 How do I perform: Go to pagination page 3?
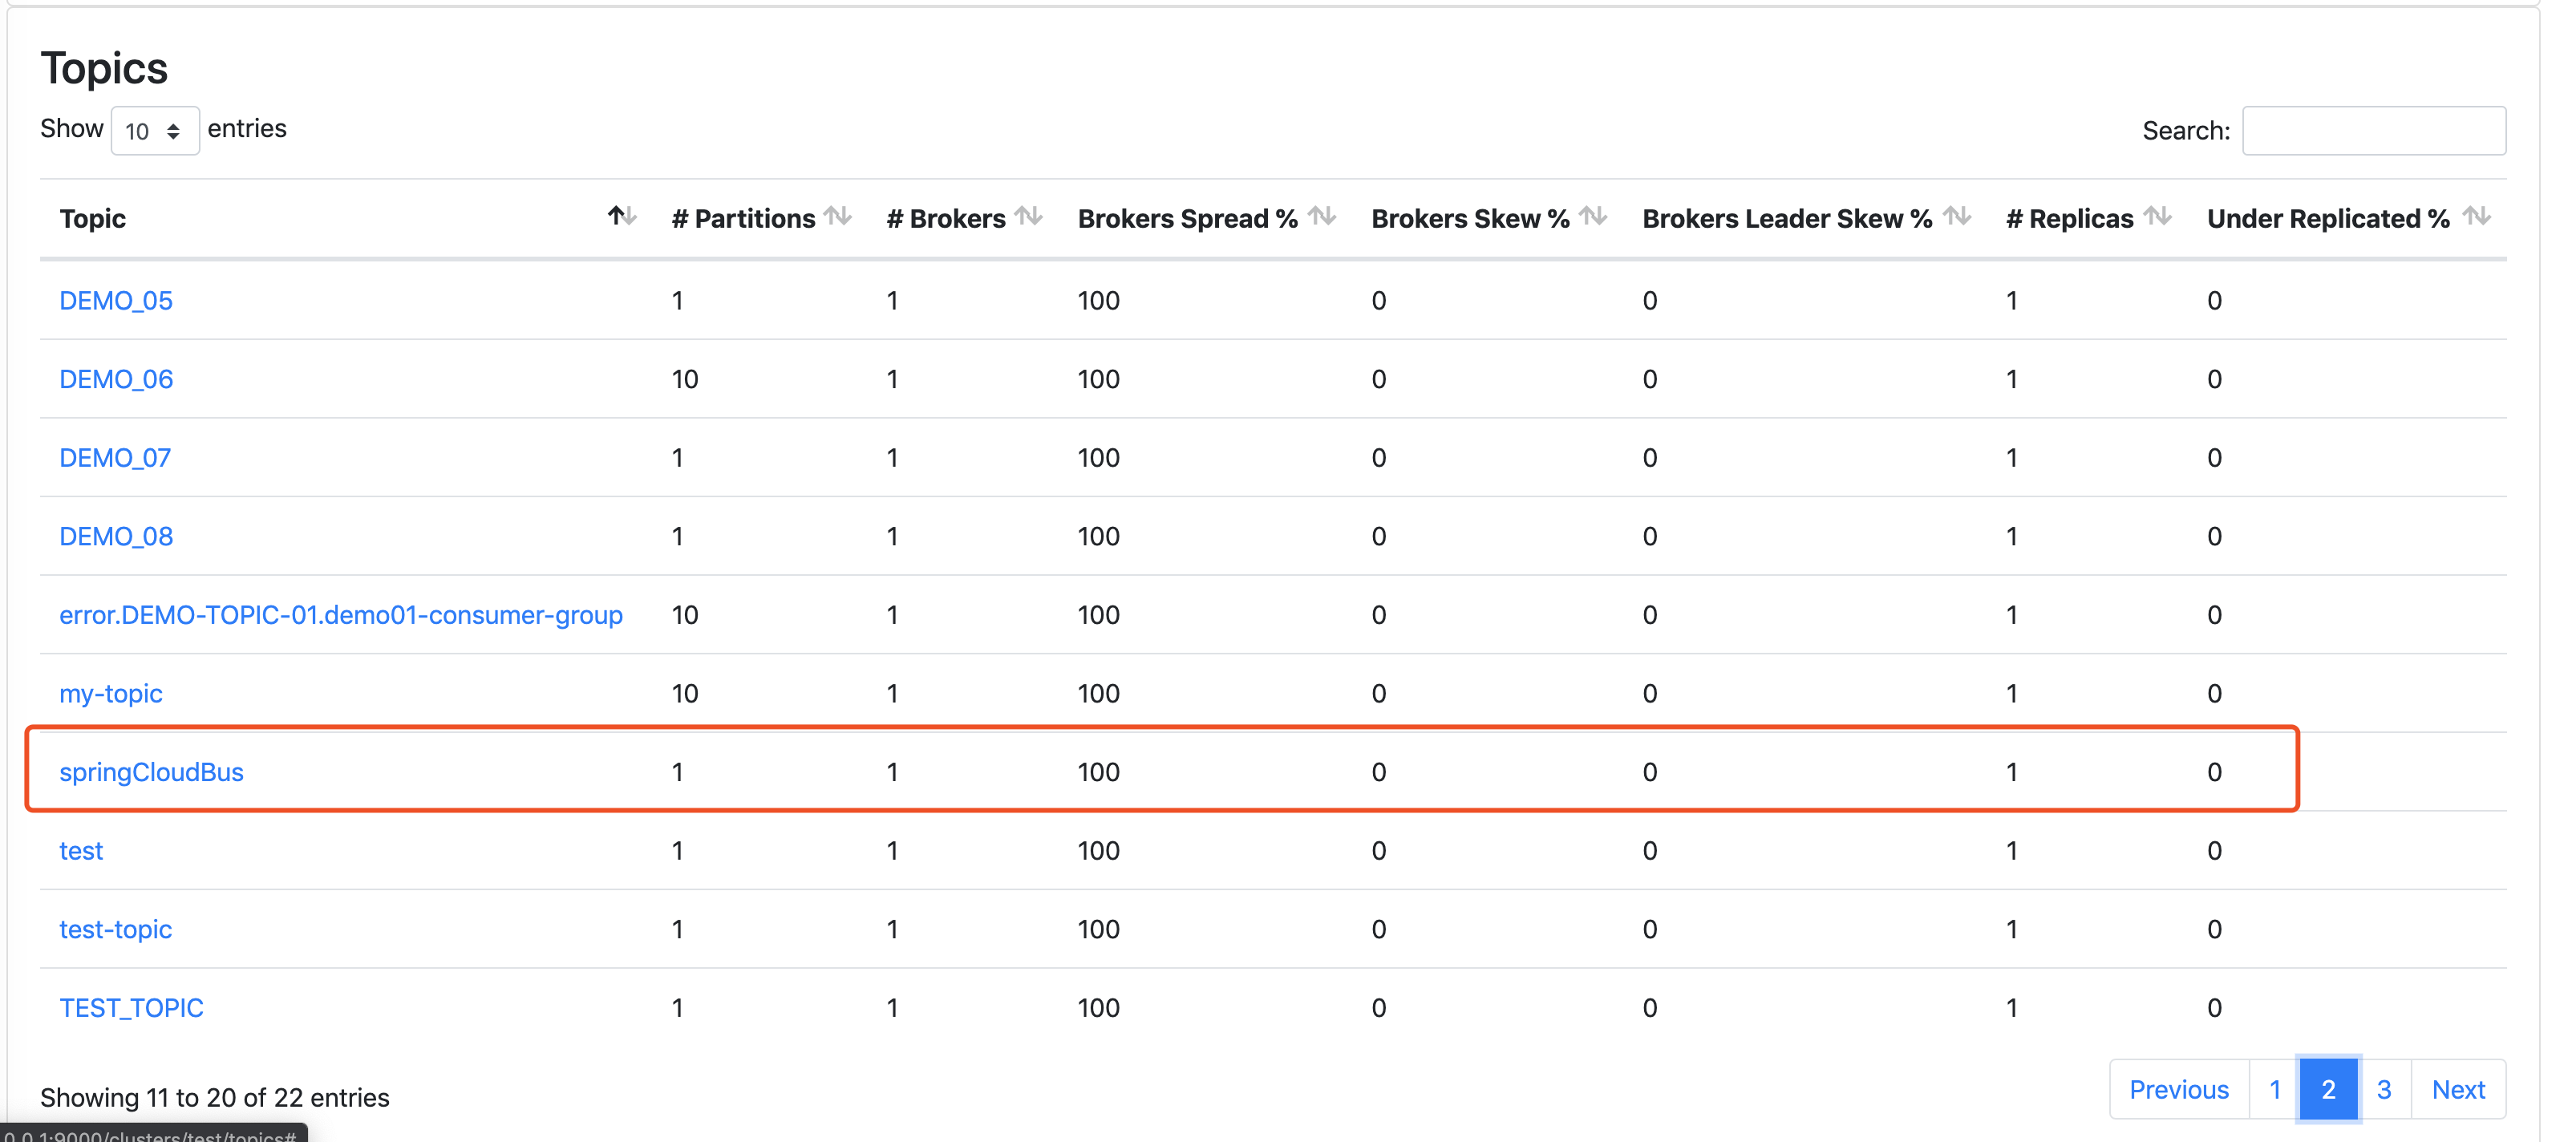pos(2384,1089)
